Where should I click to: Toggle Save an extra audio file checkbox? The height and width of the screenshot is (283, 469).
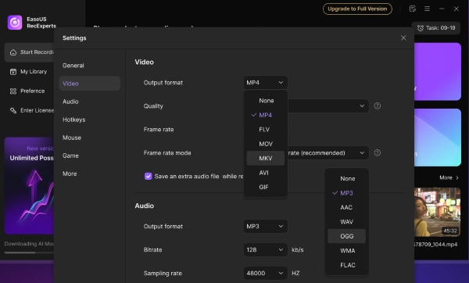(148, 176)
